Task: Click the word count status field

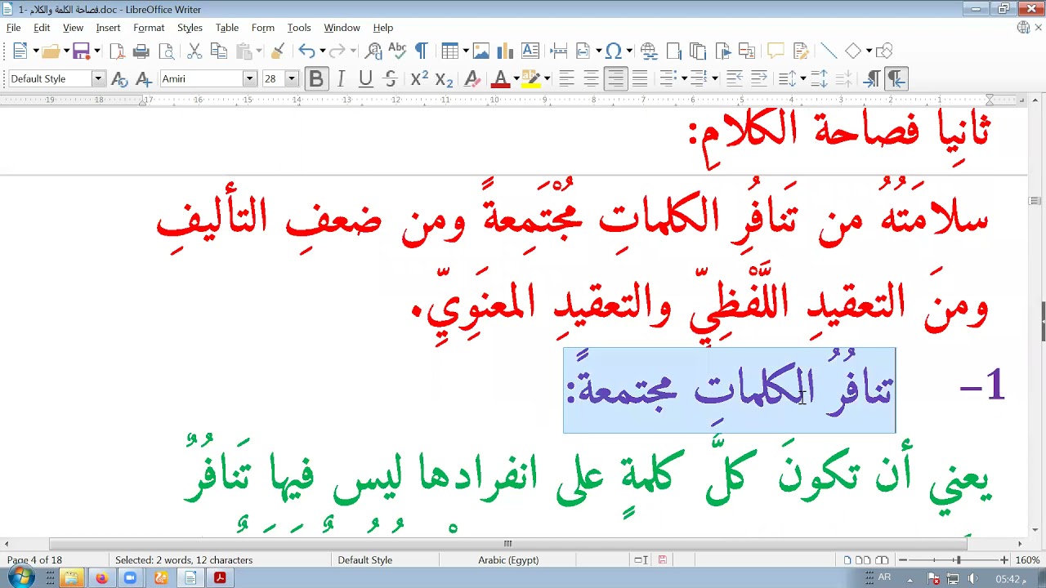Action: click(184, 560)
